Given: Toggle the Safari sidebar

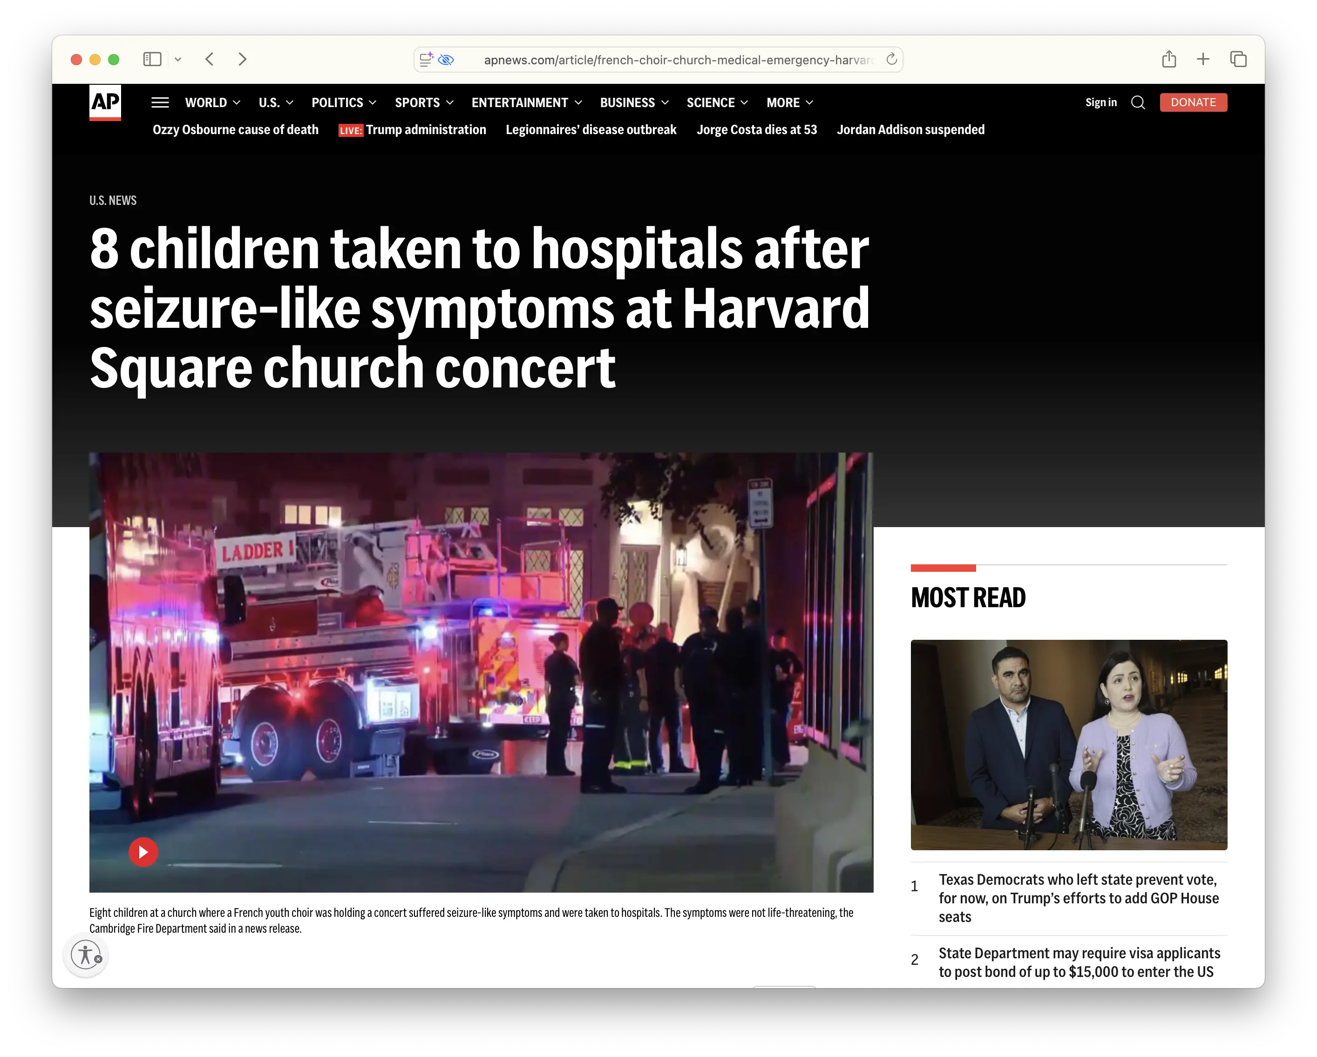Looking at the screenshot, I should click(x=152, y=59).
